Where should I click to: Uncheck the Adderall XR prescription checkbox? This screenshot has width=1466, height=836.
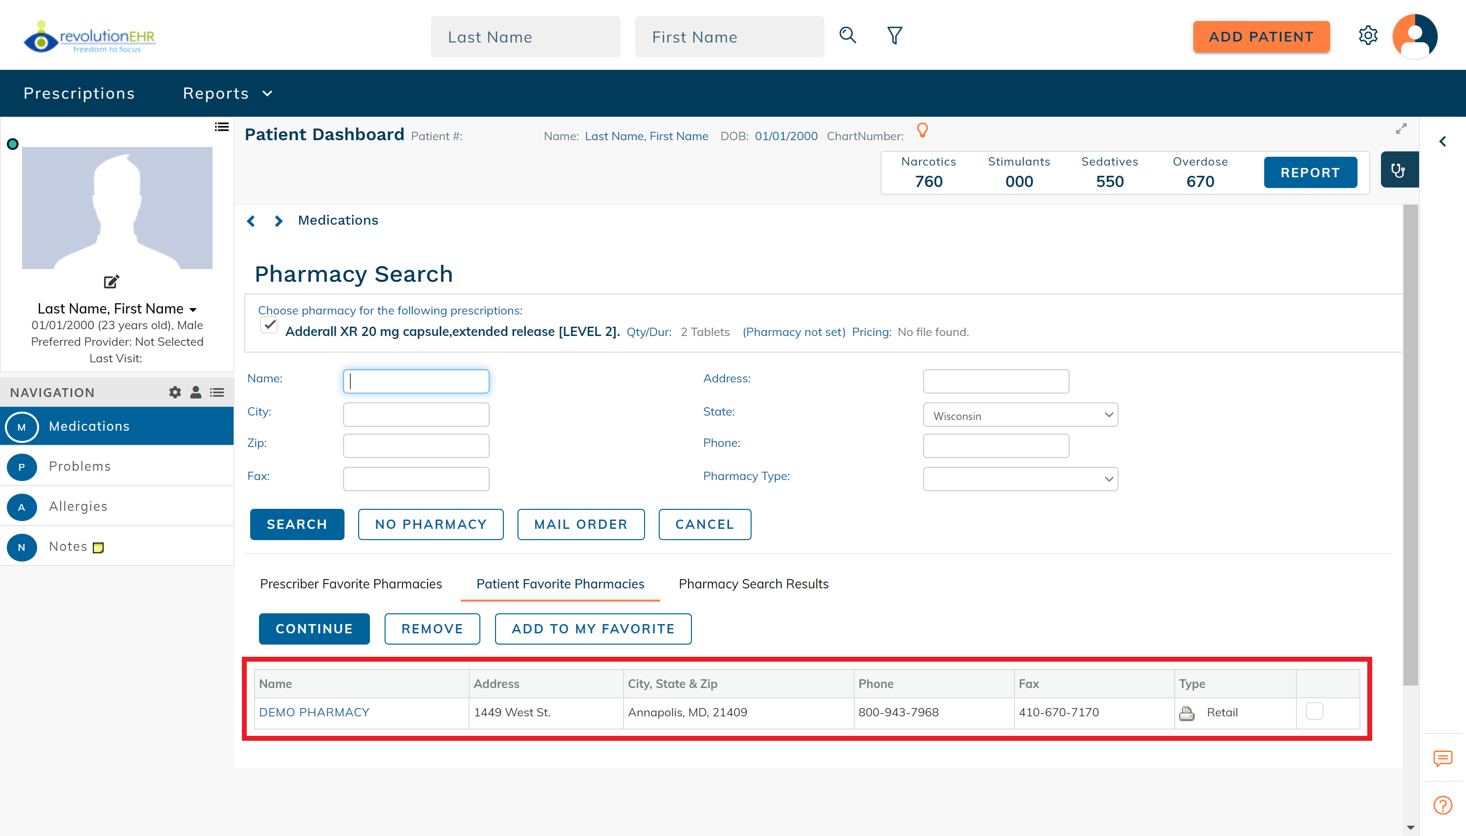269,325
